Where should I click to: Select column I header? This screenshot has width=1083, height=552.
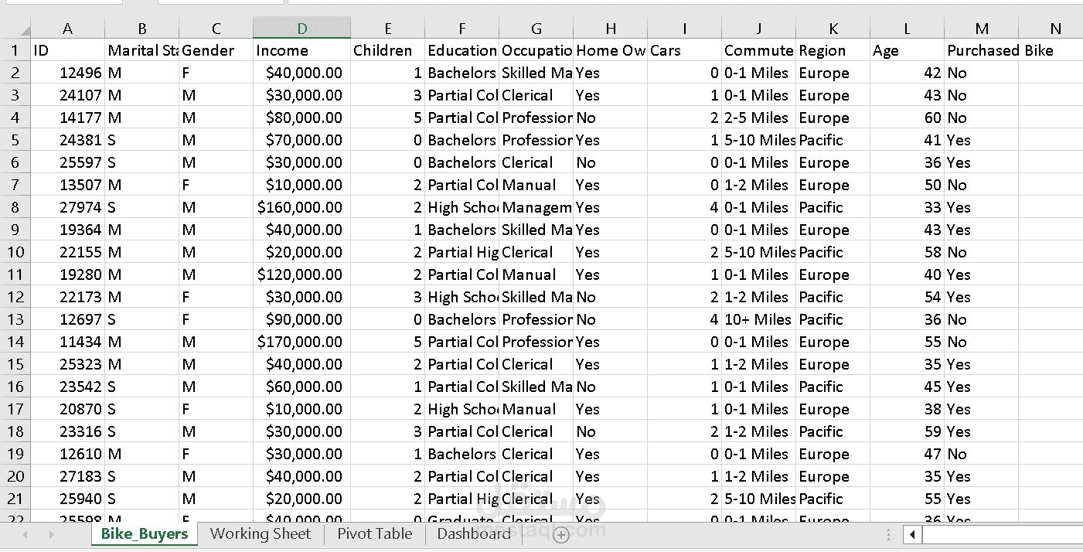(x=685, y=29)
